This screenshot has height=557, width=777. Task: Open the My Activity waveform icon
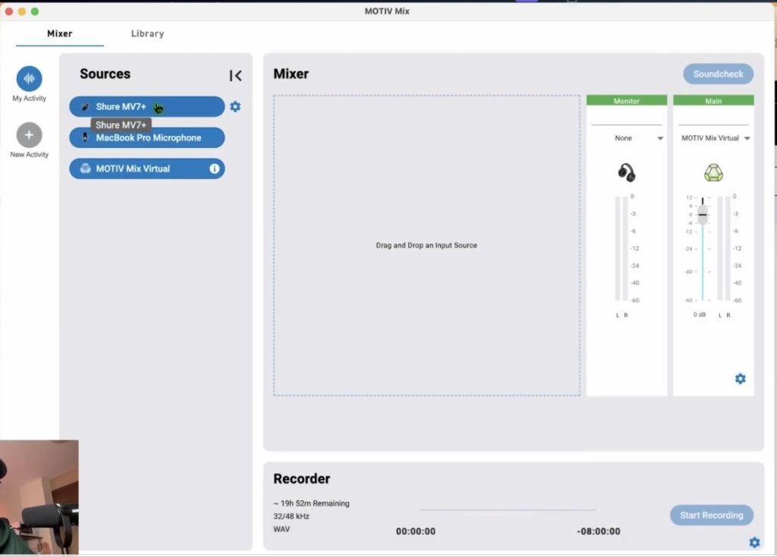click(29, 79)
